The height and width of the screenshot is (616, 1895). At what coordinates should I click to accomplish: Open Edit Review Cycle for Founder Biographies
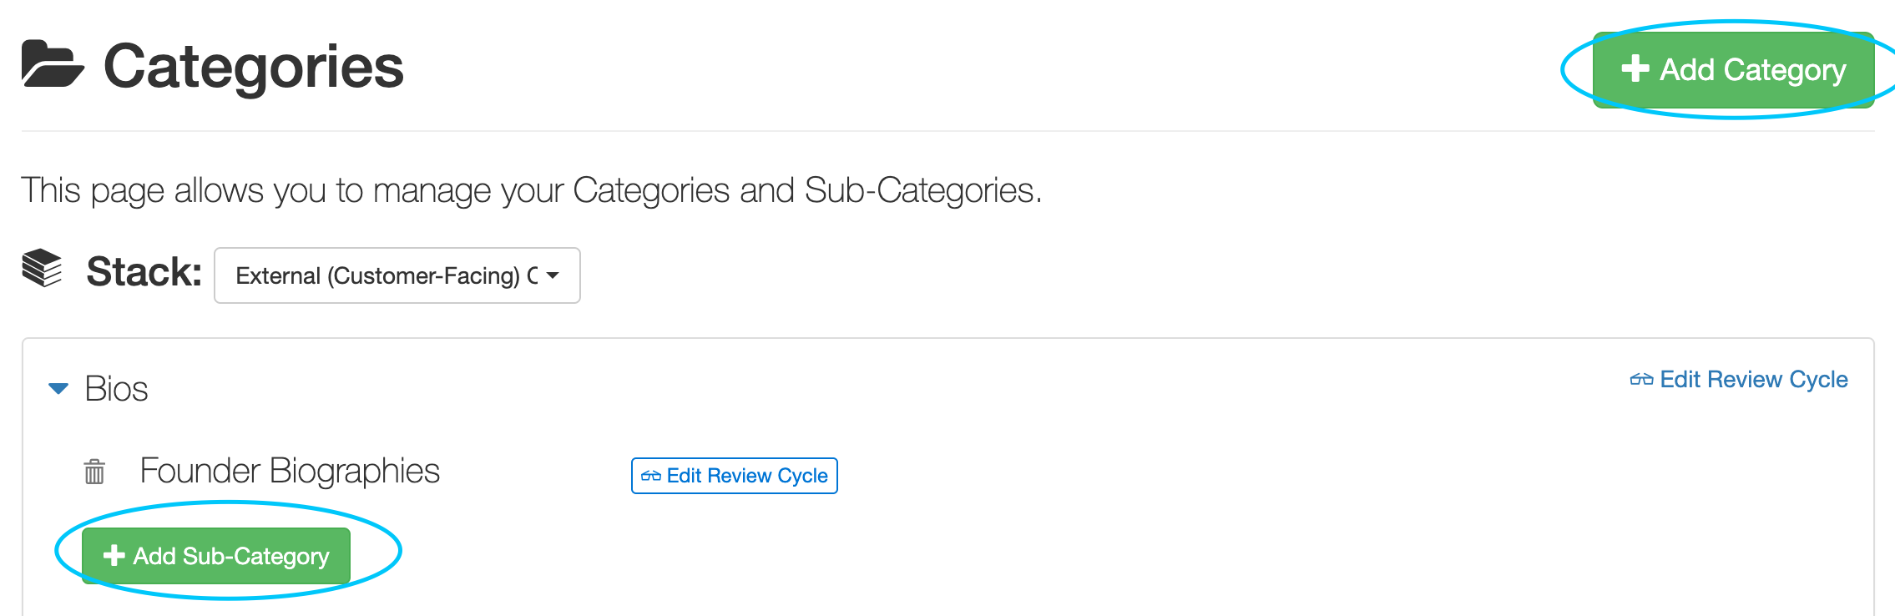click(x=746, y=476)
